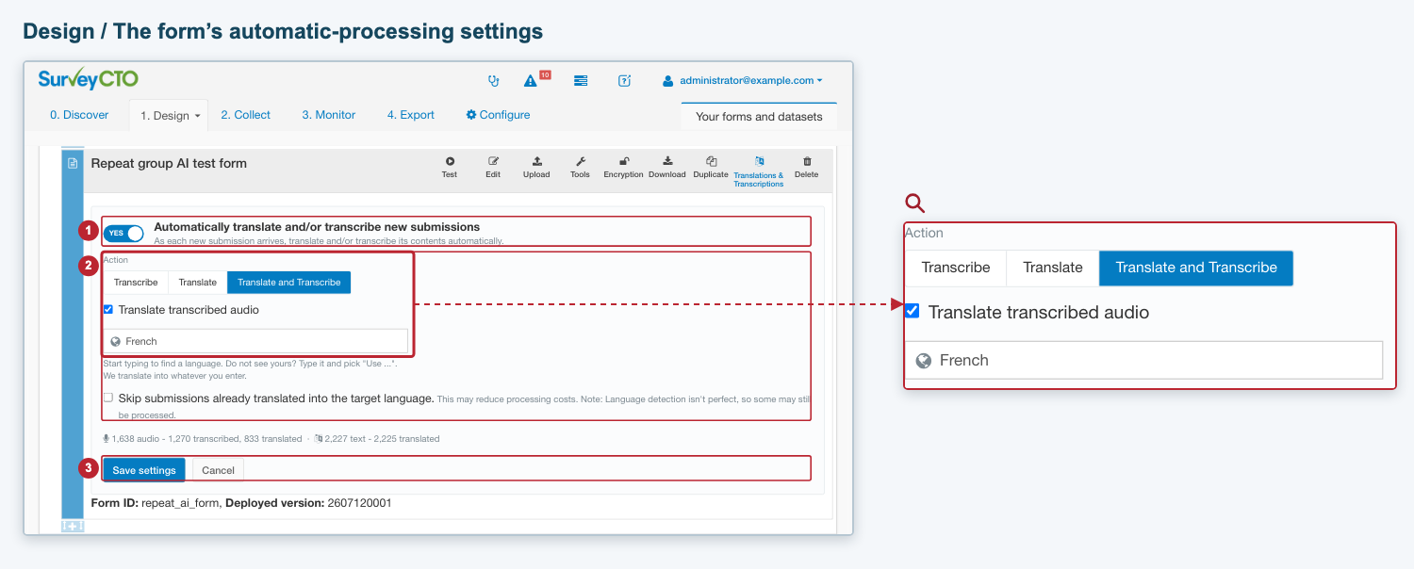Click the Cancel button
1414x569 pixels.
(218, 470)
